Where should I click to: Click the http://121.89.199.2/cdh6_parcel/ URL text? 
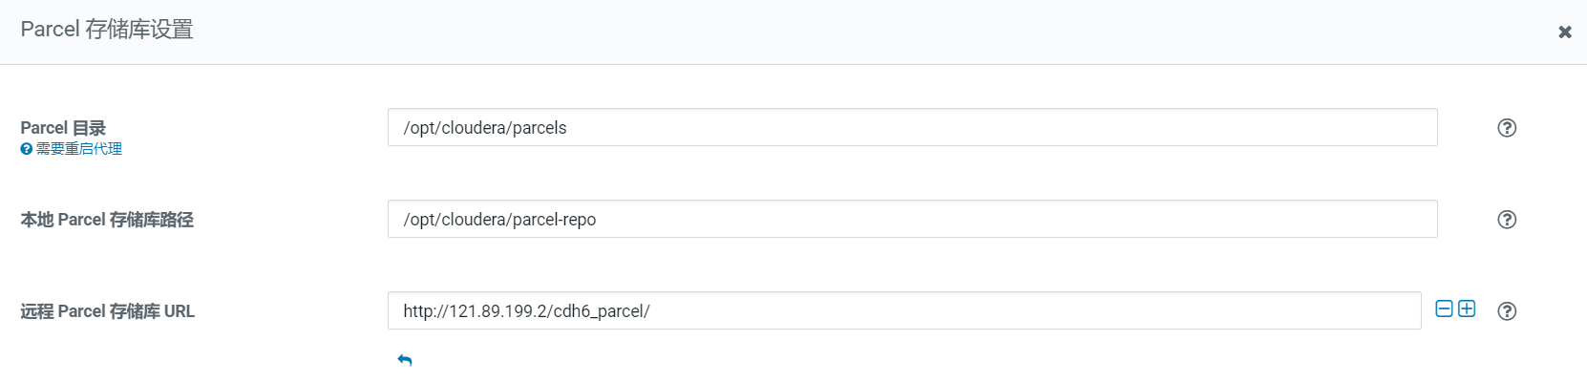526,311
